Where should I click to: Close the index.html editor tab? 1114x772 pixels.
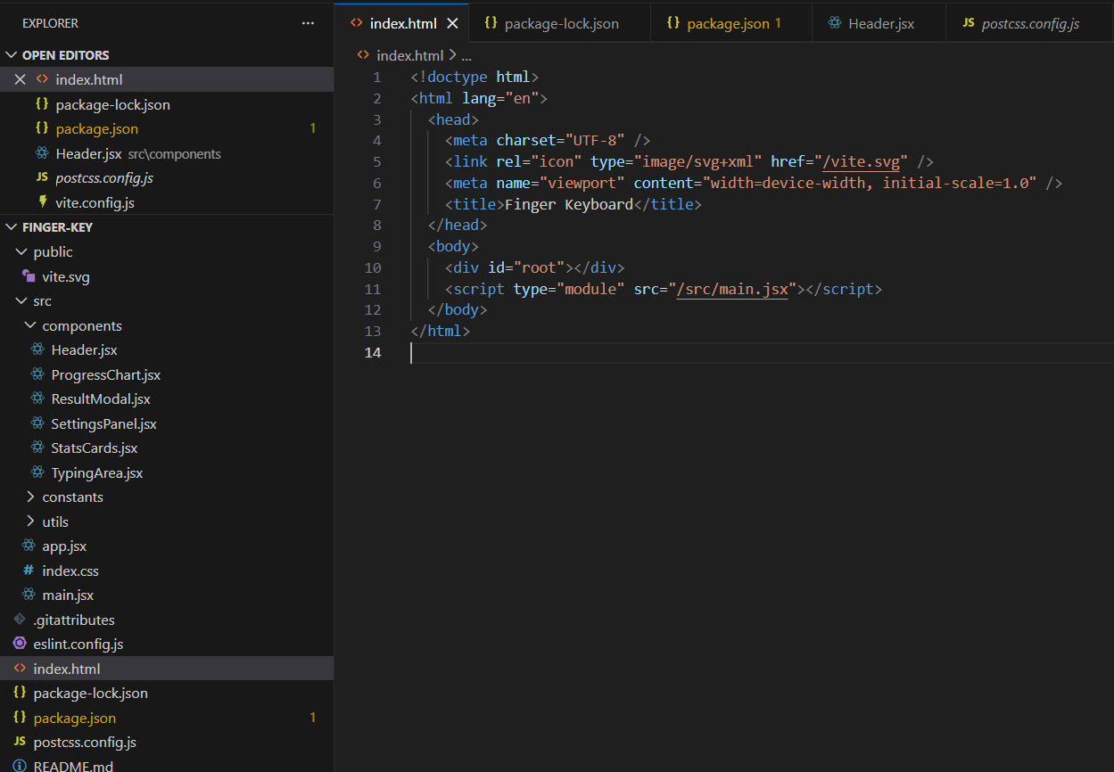[452, 24]
